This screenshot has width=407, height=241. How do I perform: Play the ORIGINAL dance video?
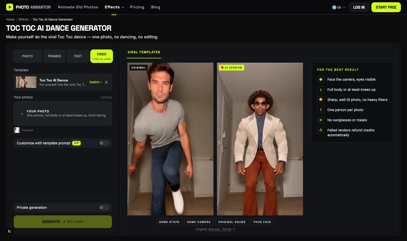coord(170,139)
